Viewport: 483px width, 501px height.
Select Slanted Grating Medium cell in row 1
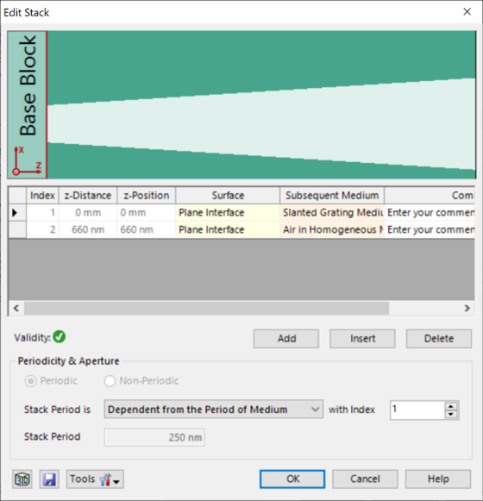pos(332,212)
